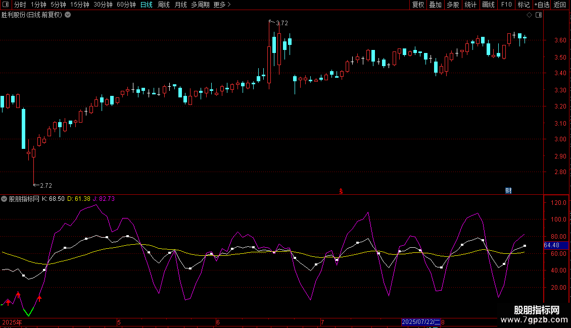Click the 统计 statistics button
571x328 pixels.
470,5
